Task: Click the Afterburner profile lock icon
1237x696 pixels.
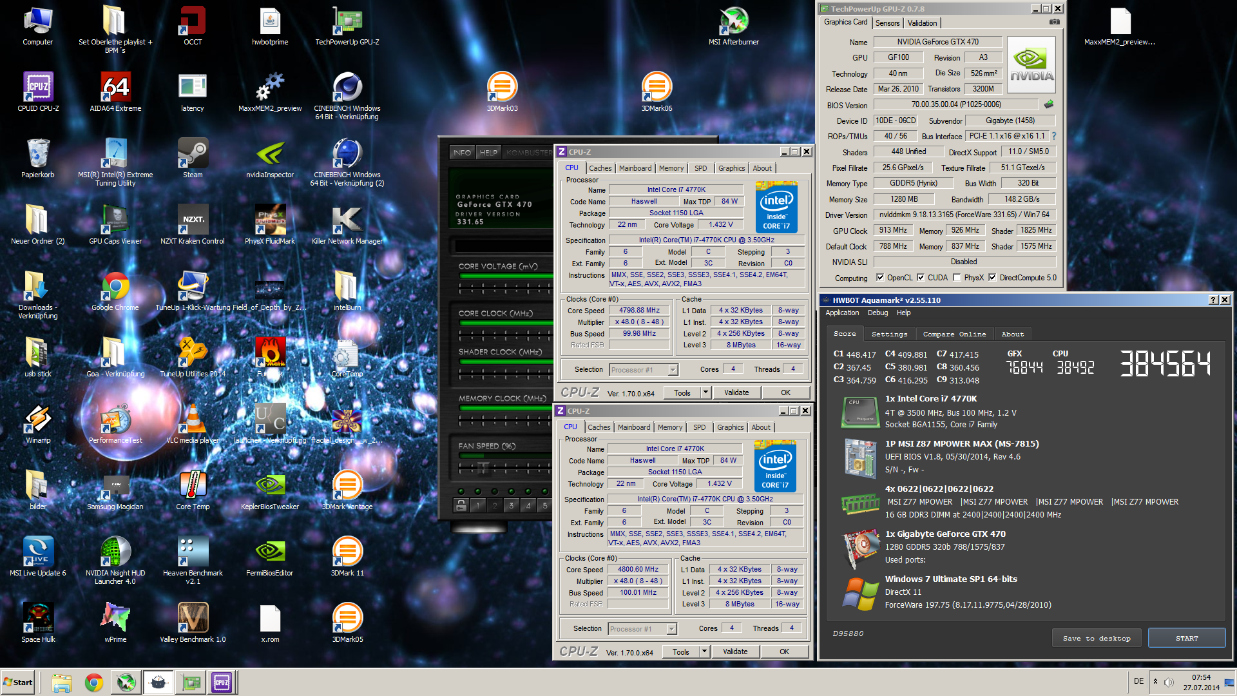Action: (461, 506)
